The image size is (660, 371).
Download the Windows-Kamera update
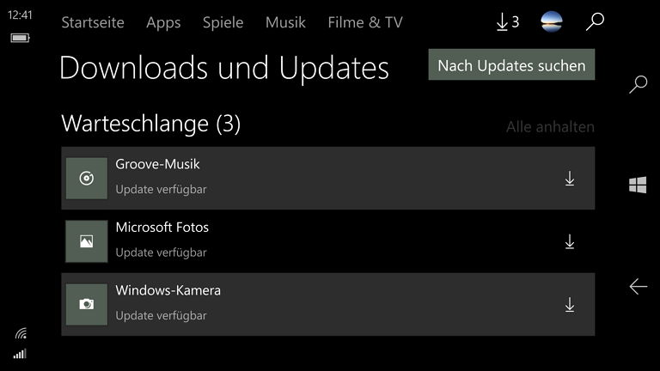tap(570, 305)
